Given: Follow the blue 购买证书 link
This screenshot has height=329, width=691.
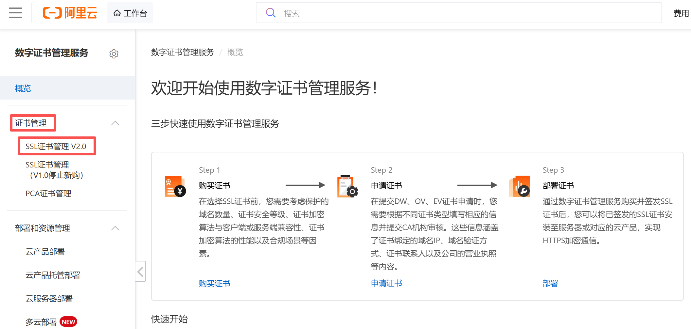Looking at the screenshot, I should click(x=215, y=283).
